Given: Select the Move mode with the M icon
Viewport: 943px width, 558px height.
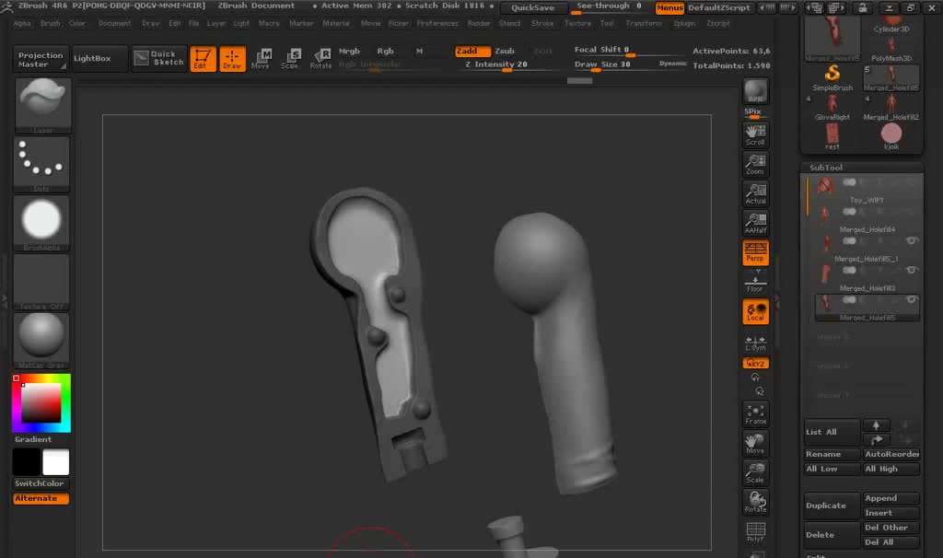Looking at the screenshot, I should point(261,59).
